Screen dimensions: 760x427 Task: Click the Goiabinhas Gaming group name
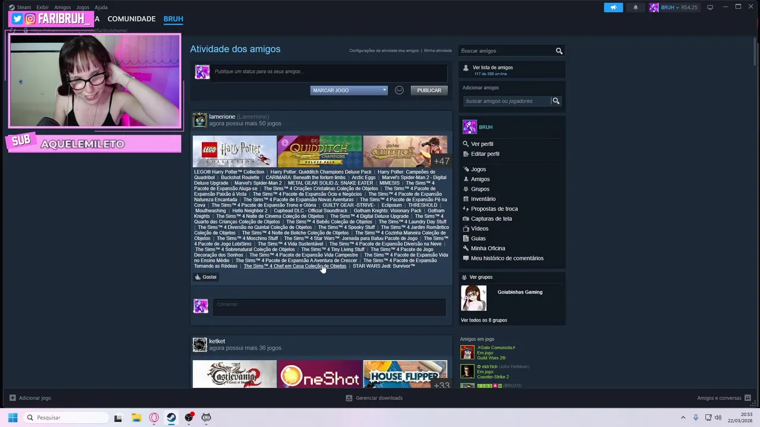[520, 292]
